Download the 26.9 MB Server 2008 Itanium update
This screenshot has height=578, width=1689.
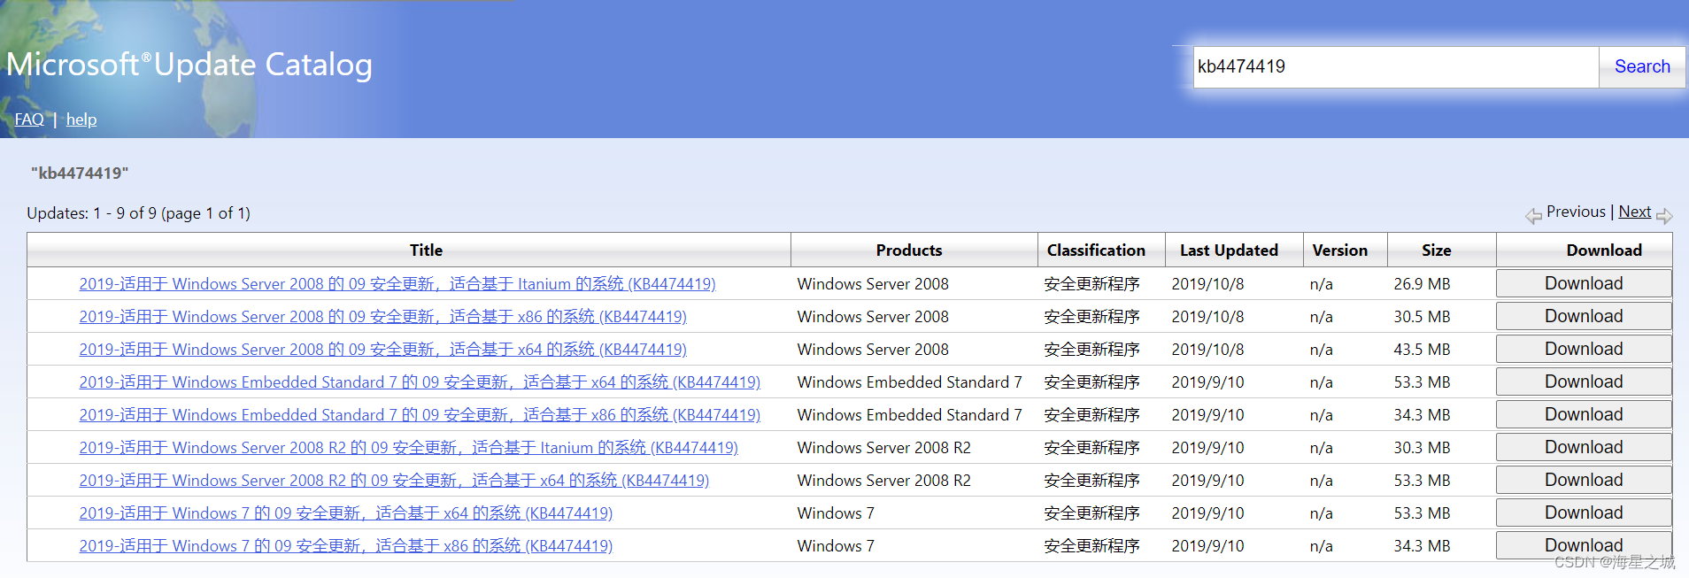[x=1584, y=283]
